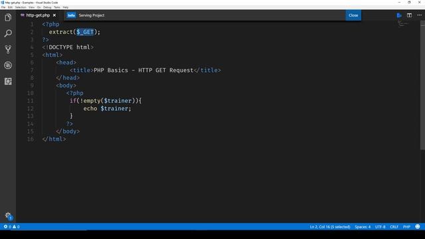This screenshot has height=239, width=425.
Task: Click the closing </html> tag
Action: tap(54, 139)
